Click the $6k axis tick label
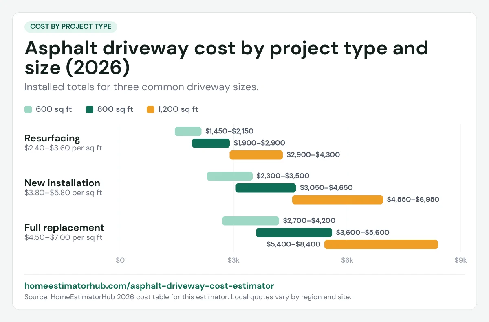The image size is (489, 322). (x=347, y=260)
